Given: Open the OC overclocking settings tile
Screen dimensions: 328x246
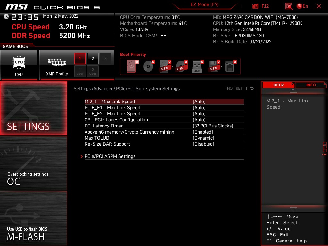Looking at the screenshot, I should pyautogui.click(x=33, y=164).
